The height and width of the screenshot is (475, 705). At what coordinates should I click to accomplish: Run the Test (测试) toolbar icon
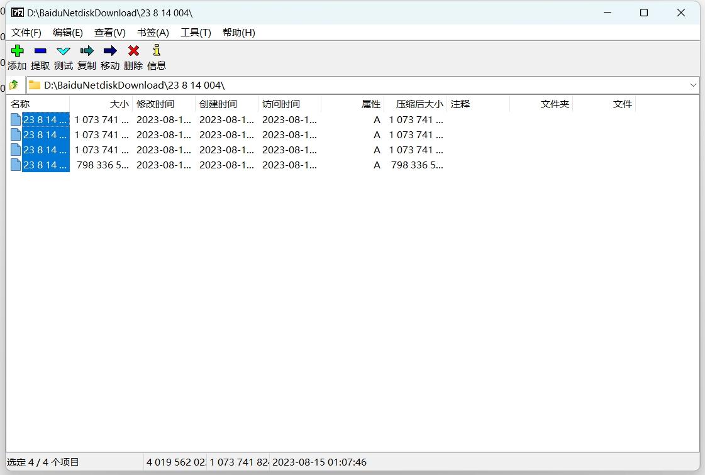click(x=64, y=52)
